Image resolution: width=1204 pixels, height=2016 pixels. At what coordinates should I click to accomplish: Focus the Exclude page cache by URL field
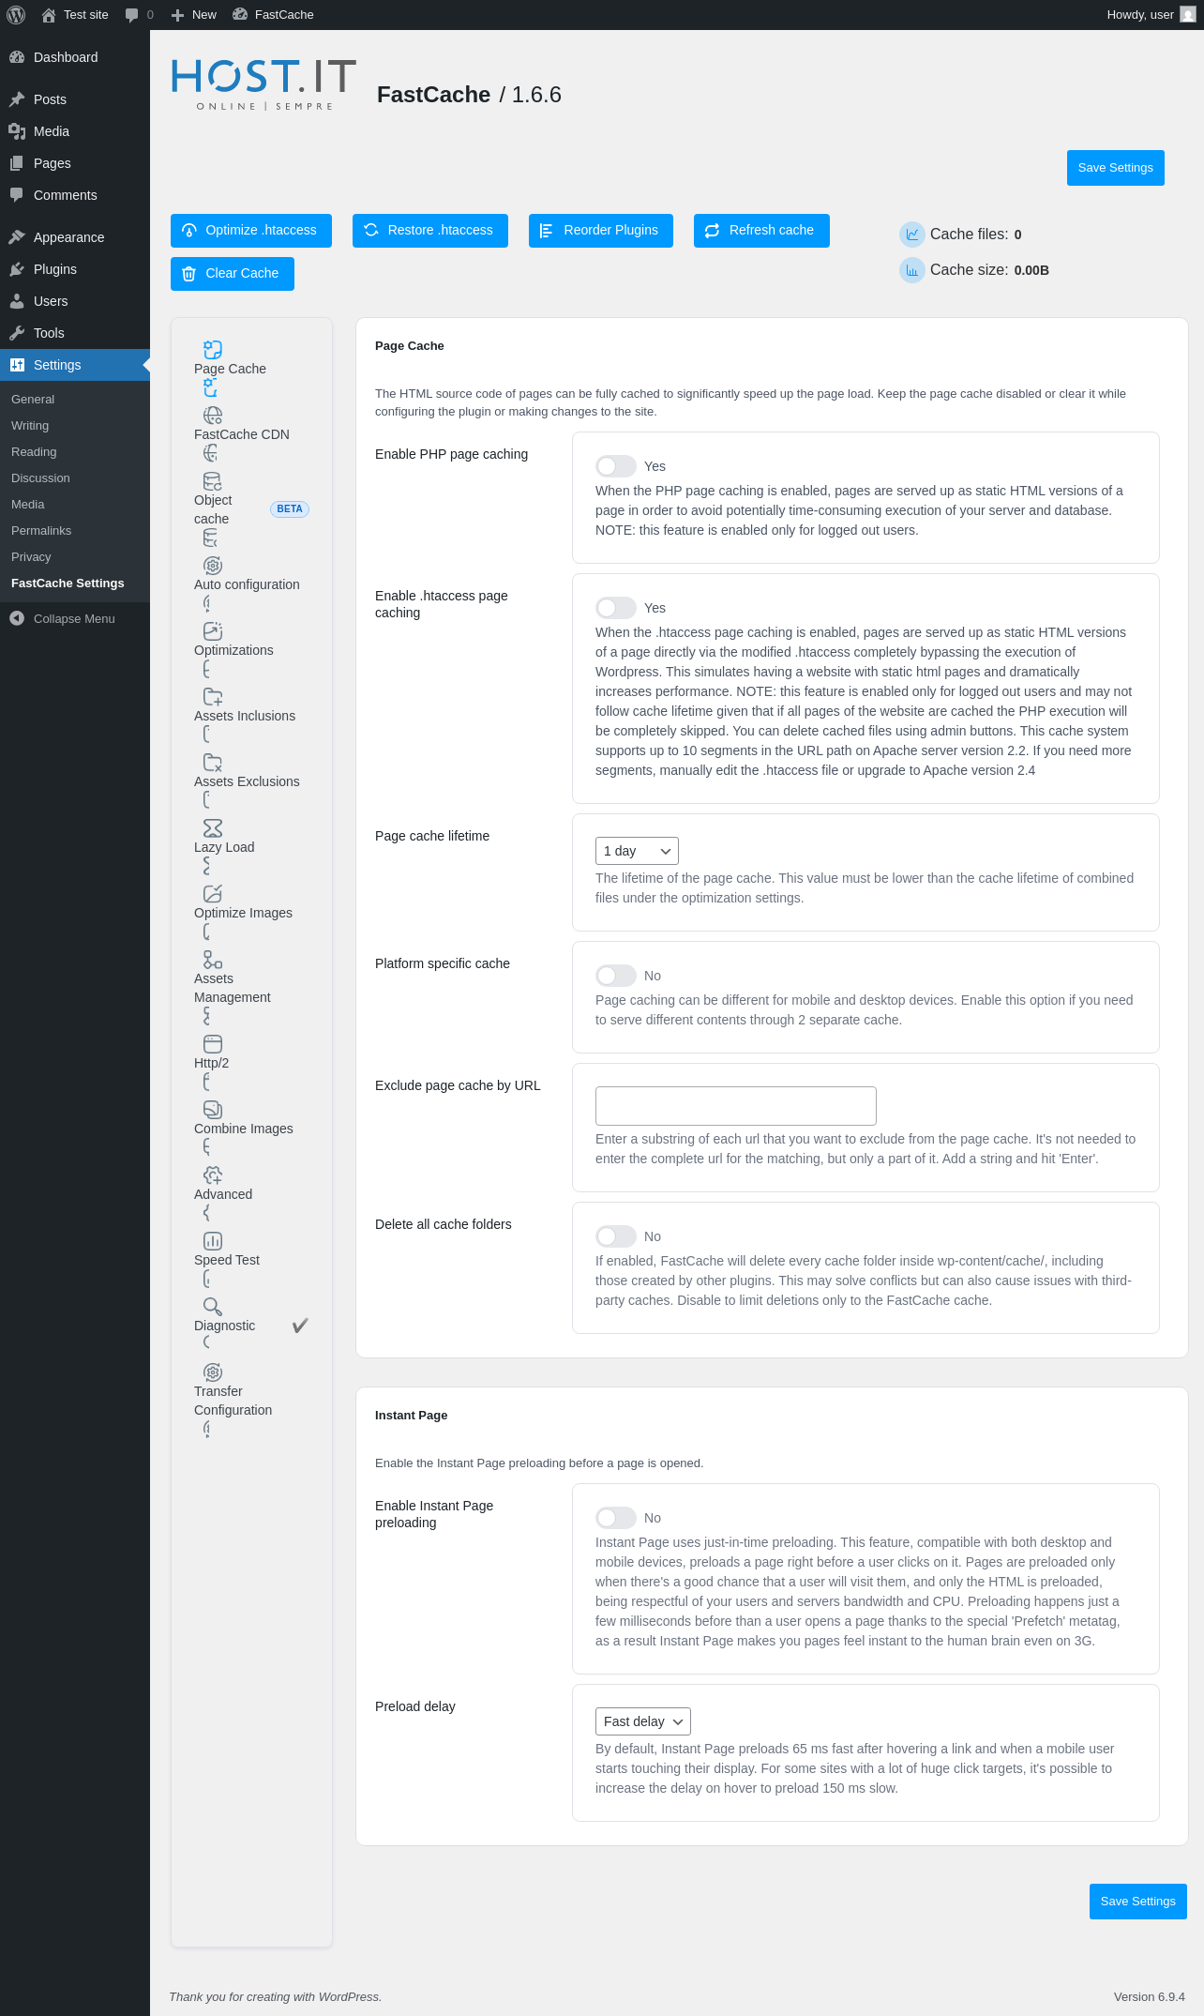pos(736,1106)
